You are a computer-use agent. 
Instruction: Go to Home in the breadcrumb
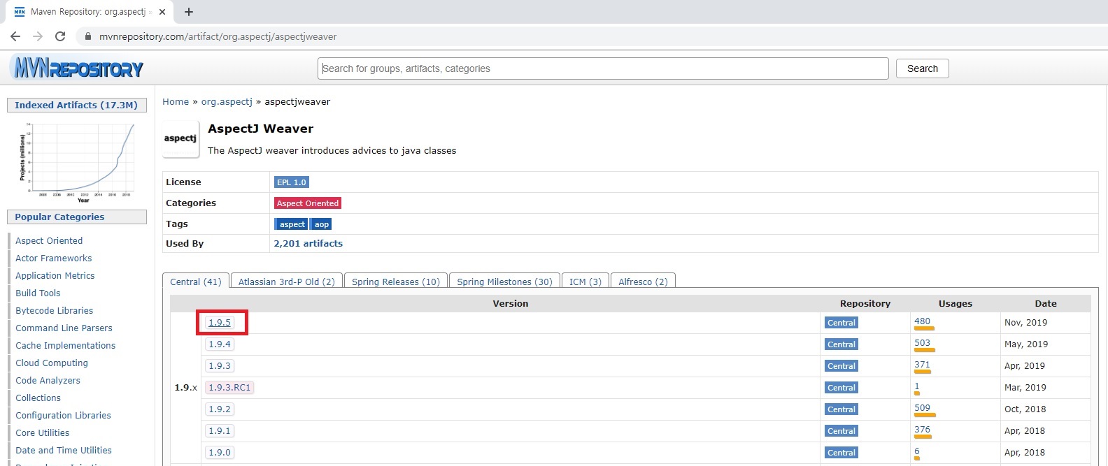point(176,101)
